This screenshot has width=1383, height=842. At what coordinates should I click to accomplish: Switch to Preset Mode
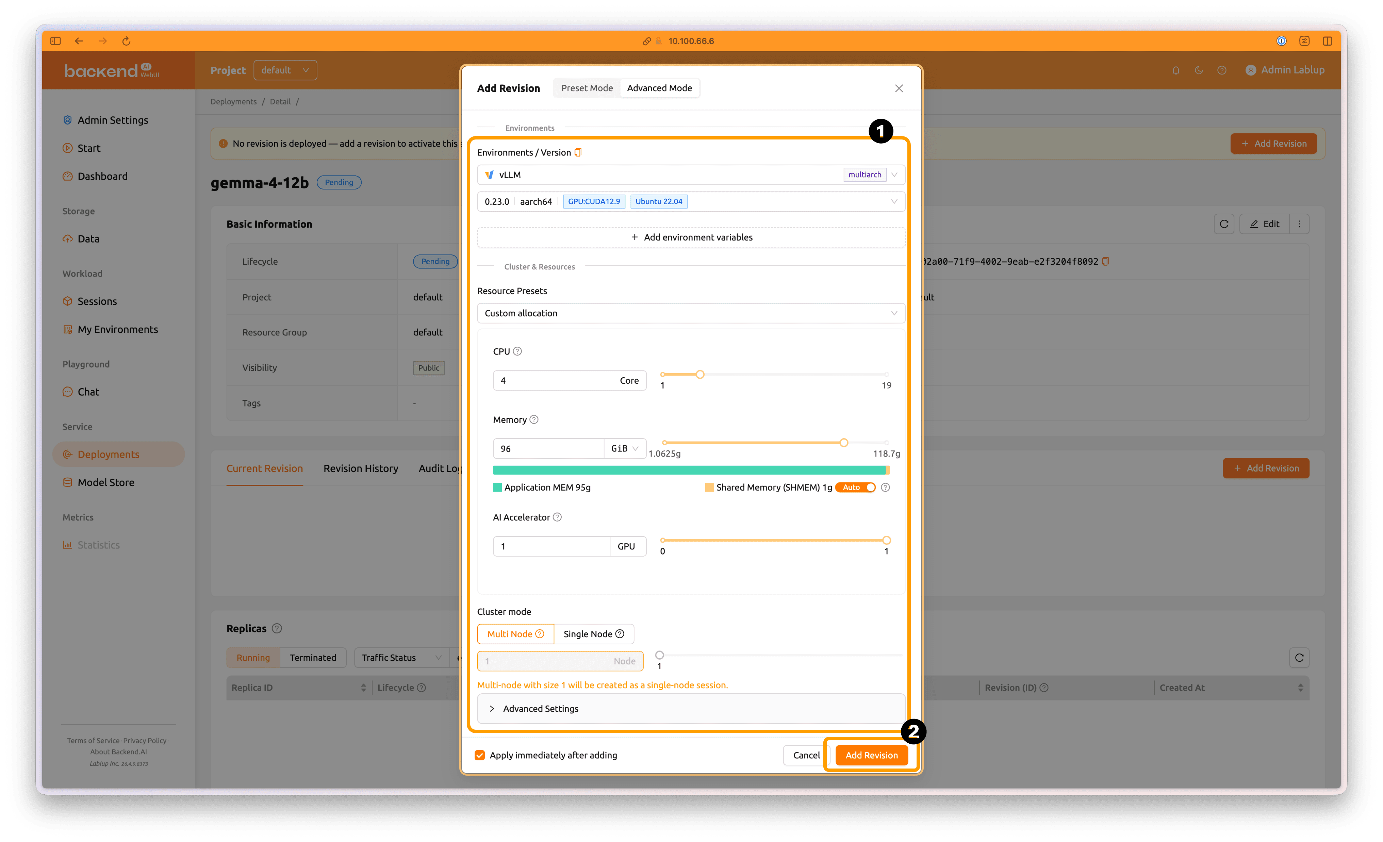[x=587, y=88]
